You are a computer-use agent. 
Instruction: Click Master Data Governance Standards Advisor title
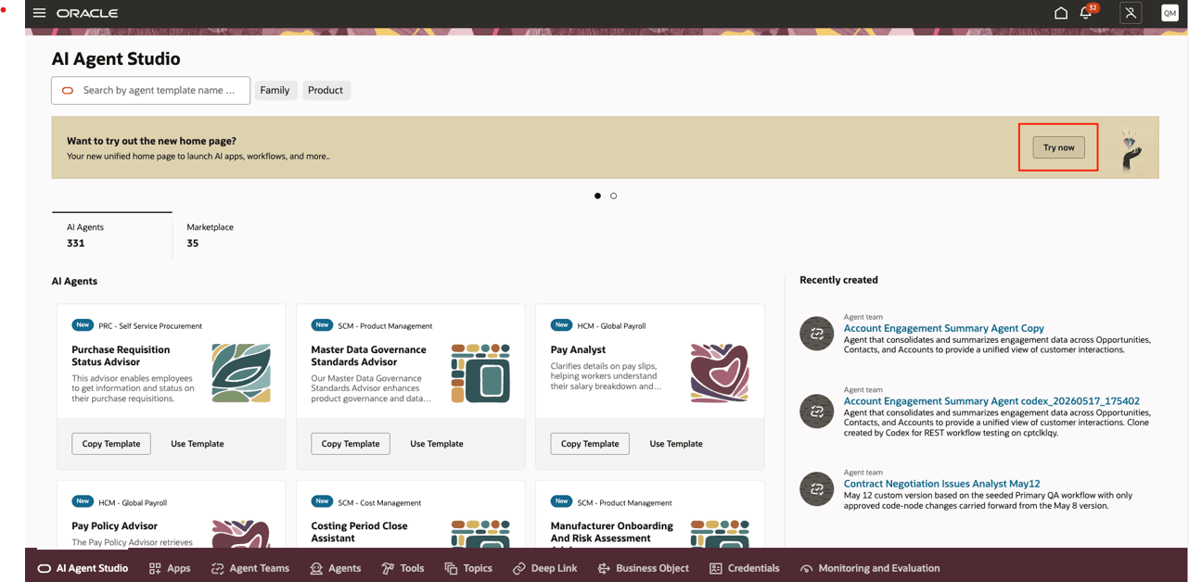368,356
